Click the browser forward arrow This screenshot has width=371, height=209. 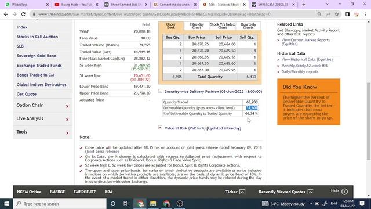coord(14,14)
